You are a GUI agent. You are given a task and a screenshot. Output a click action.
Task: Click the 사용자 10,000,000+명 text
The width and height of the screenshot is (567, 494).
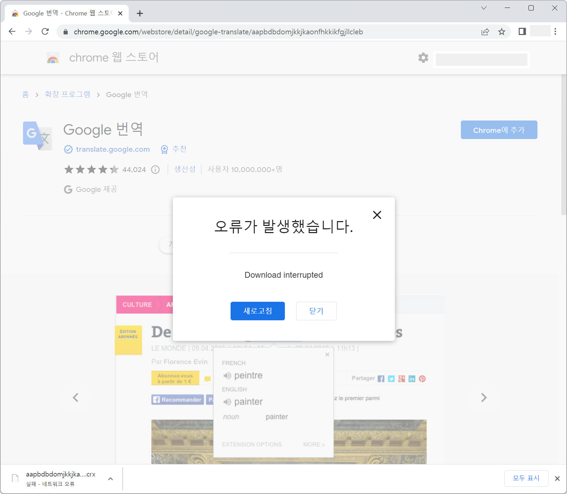pos(245,169)
